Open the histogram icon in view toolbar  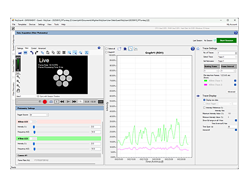(x=20, y=52)
